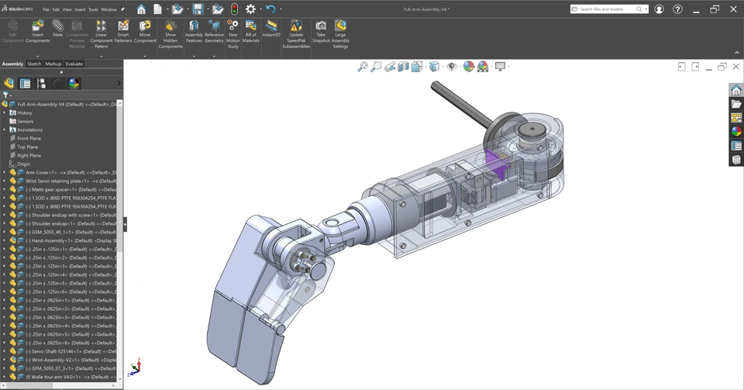The width and height of the screenshot is (744, 390).
Task: Click Edit Appearance color wheel in view toolbar
Action: point(469,67)
